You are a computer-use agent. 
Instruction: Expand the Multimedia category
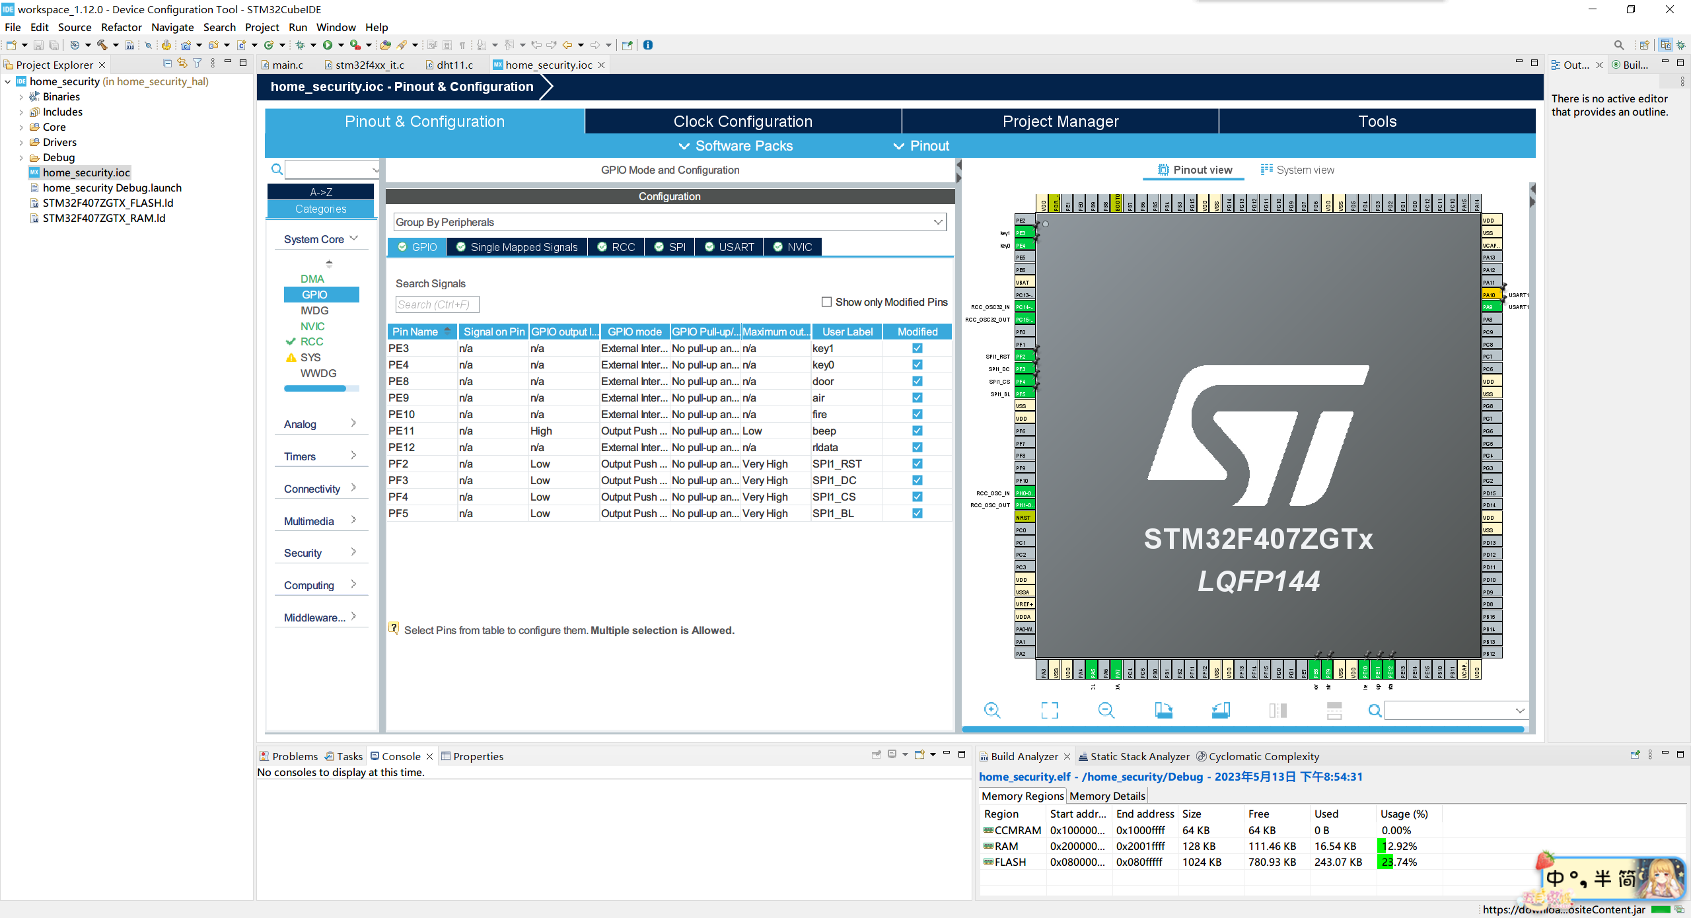click(321, 521)
